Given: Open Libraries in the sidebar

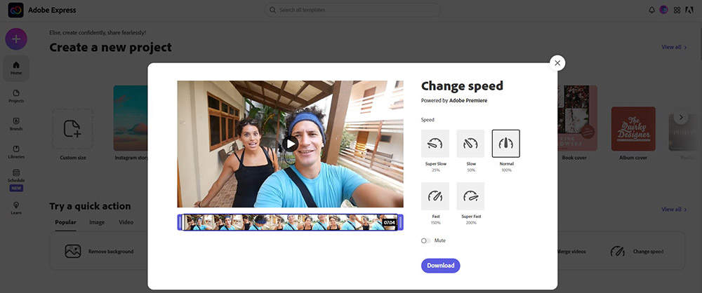Looking at the screenshot, I should (x=16, y=152).
